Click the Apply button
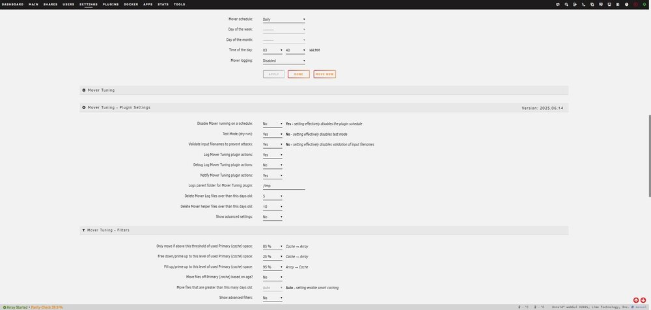Screen dimensions: 651x310 (274, 74)
